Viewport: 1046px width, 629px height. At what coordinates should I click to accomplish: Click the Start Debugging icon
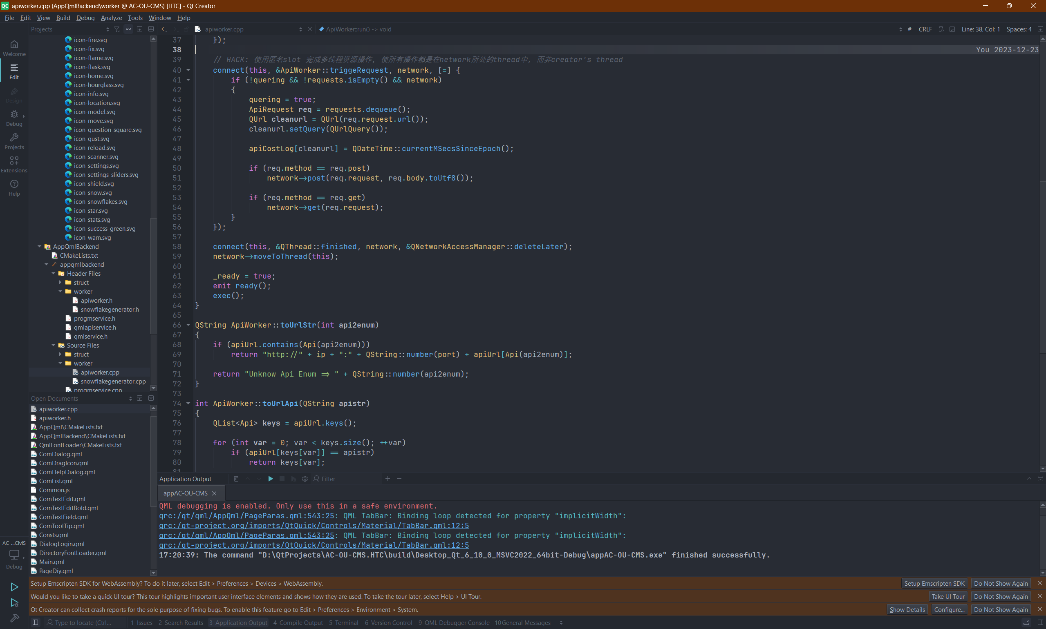pyautogui.click(x=14, y=602)
